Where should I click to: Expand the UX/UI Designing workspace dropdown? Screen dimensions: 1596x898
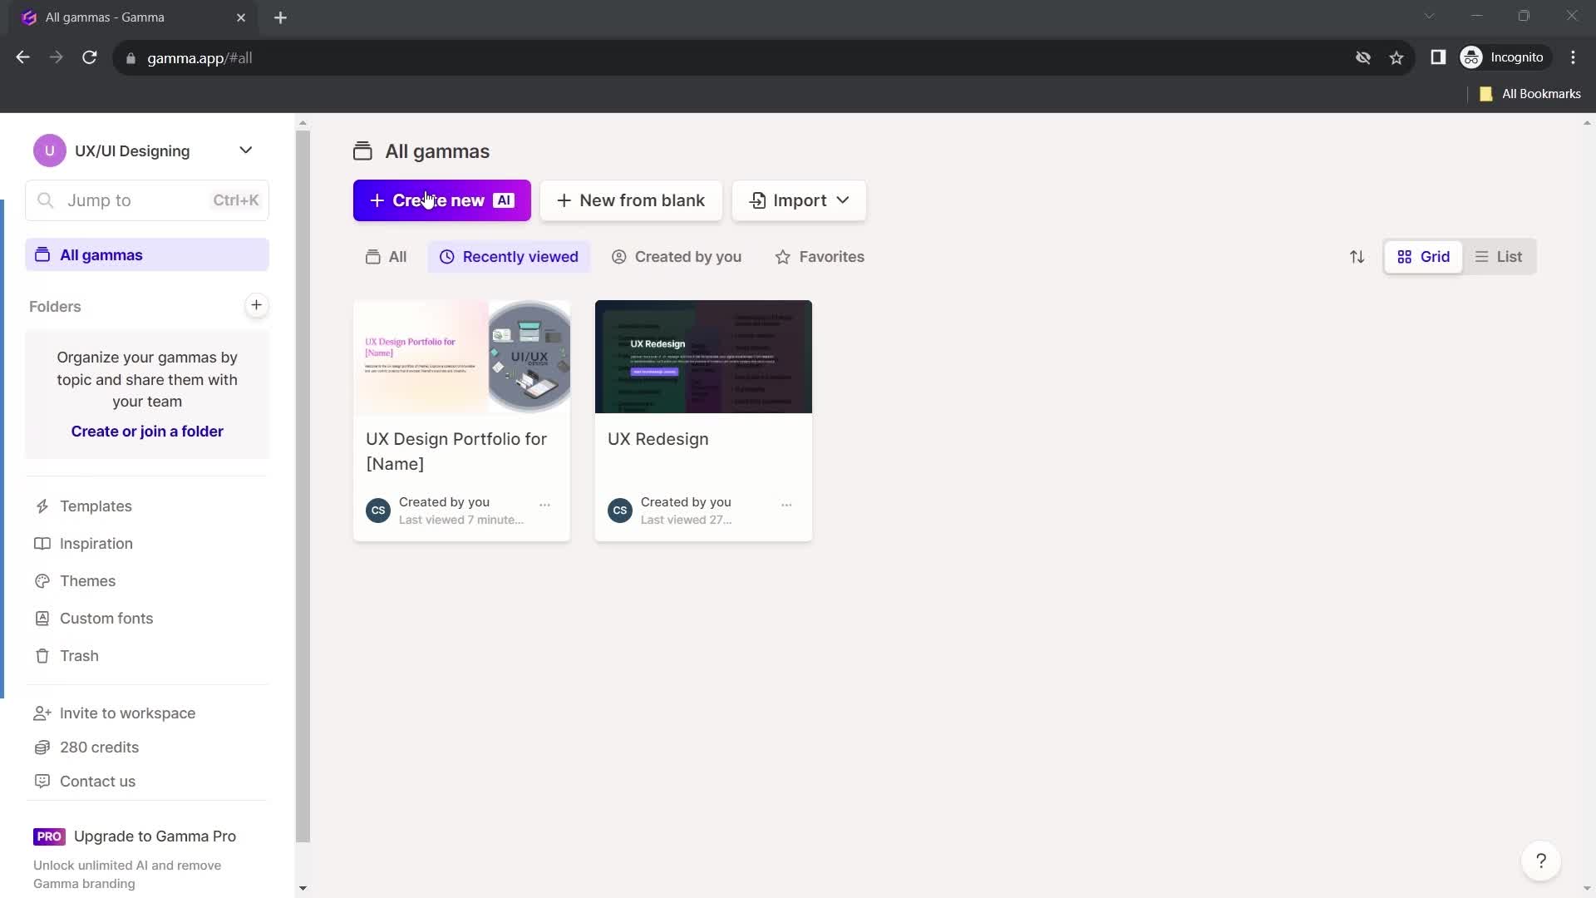[x=245, y=150]
